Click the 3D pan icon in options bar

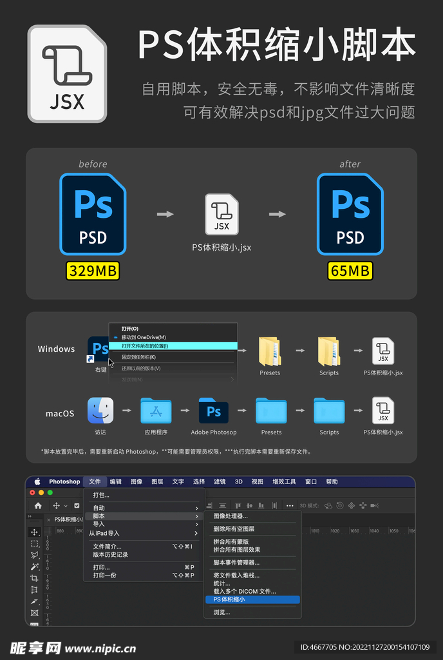point(352,505)
